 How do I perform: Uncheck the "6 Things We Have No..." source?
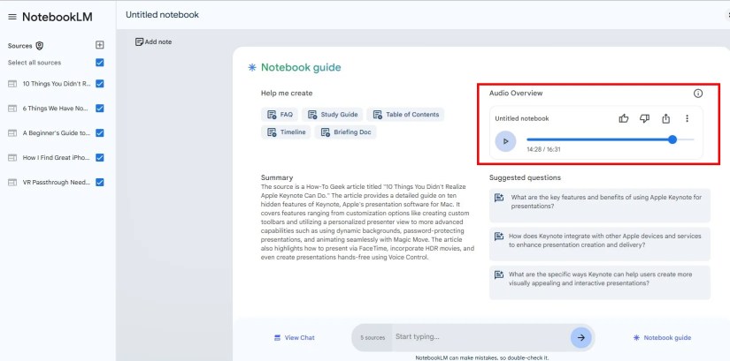tap(100, 109)
